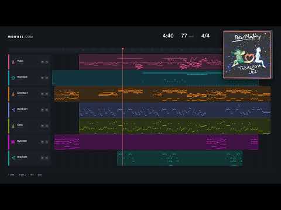Select the magenta track's MIDI clip
The image size is (281, 210).
[156, 142]
